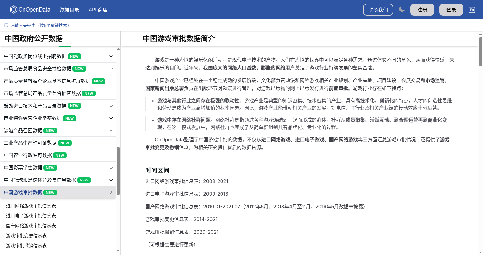Open the 数据目录 menu
Viewport: 483px width, 260px height.
69,10
